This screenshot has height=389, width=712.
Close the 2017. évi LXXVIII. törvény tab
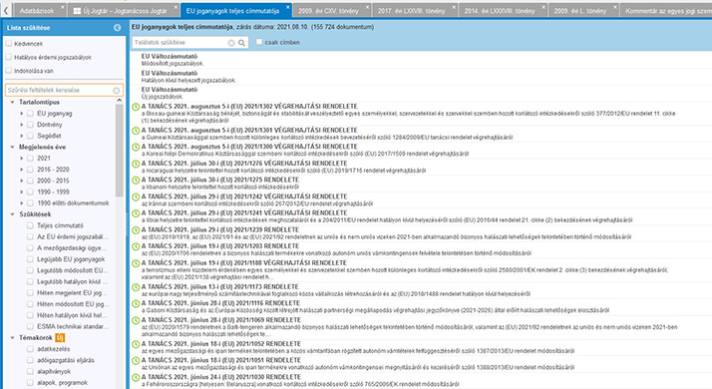click(x=454, y=7)
